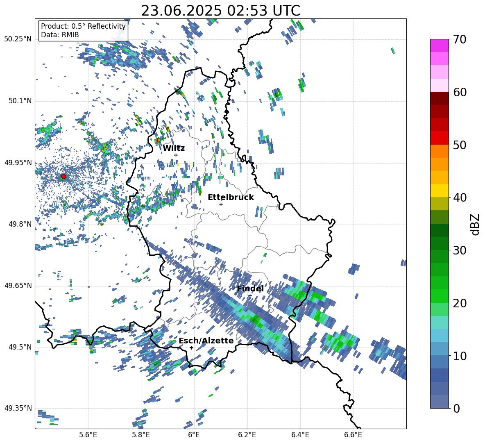
Task: Click the 49.5°N latitude label
Action: click(20, 347)
